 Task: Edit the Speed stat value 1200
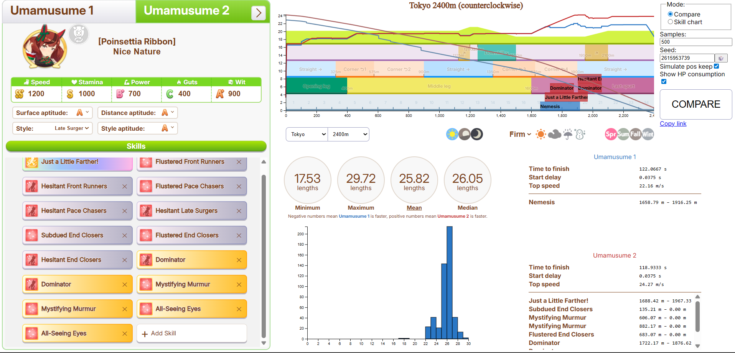tap(36, 94)
